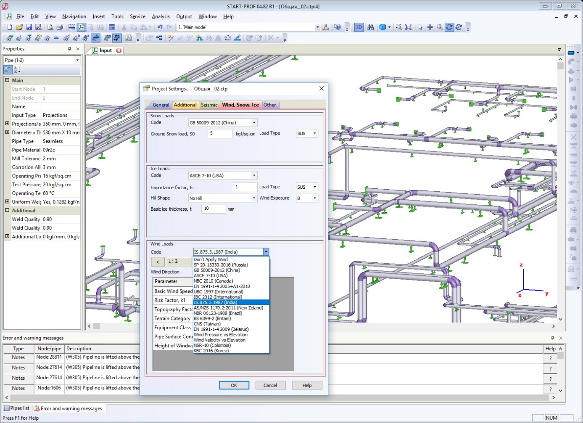
Task: Click the Open file folder icon
Action: pos(19,27)
